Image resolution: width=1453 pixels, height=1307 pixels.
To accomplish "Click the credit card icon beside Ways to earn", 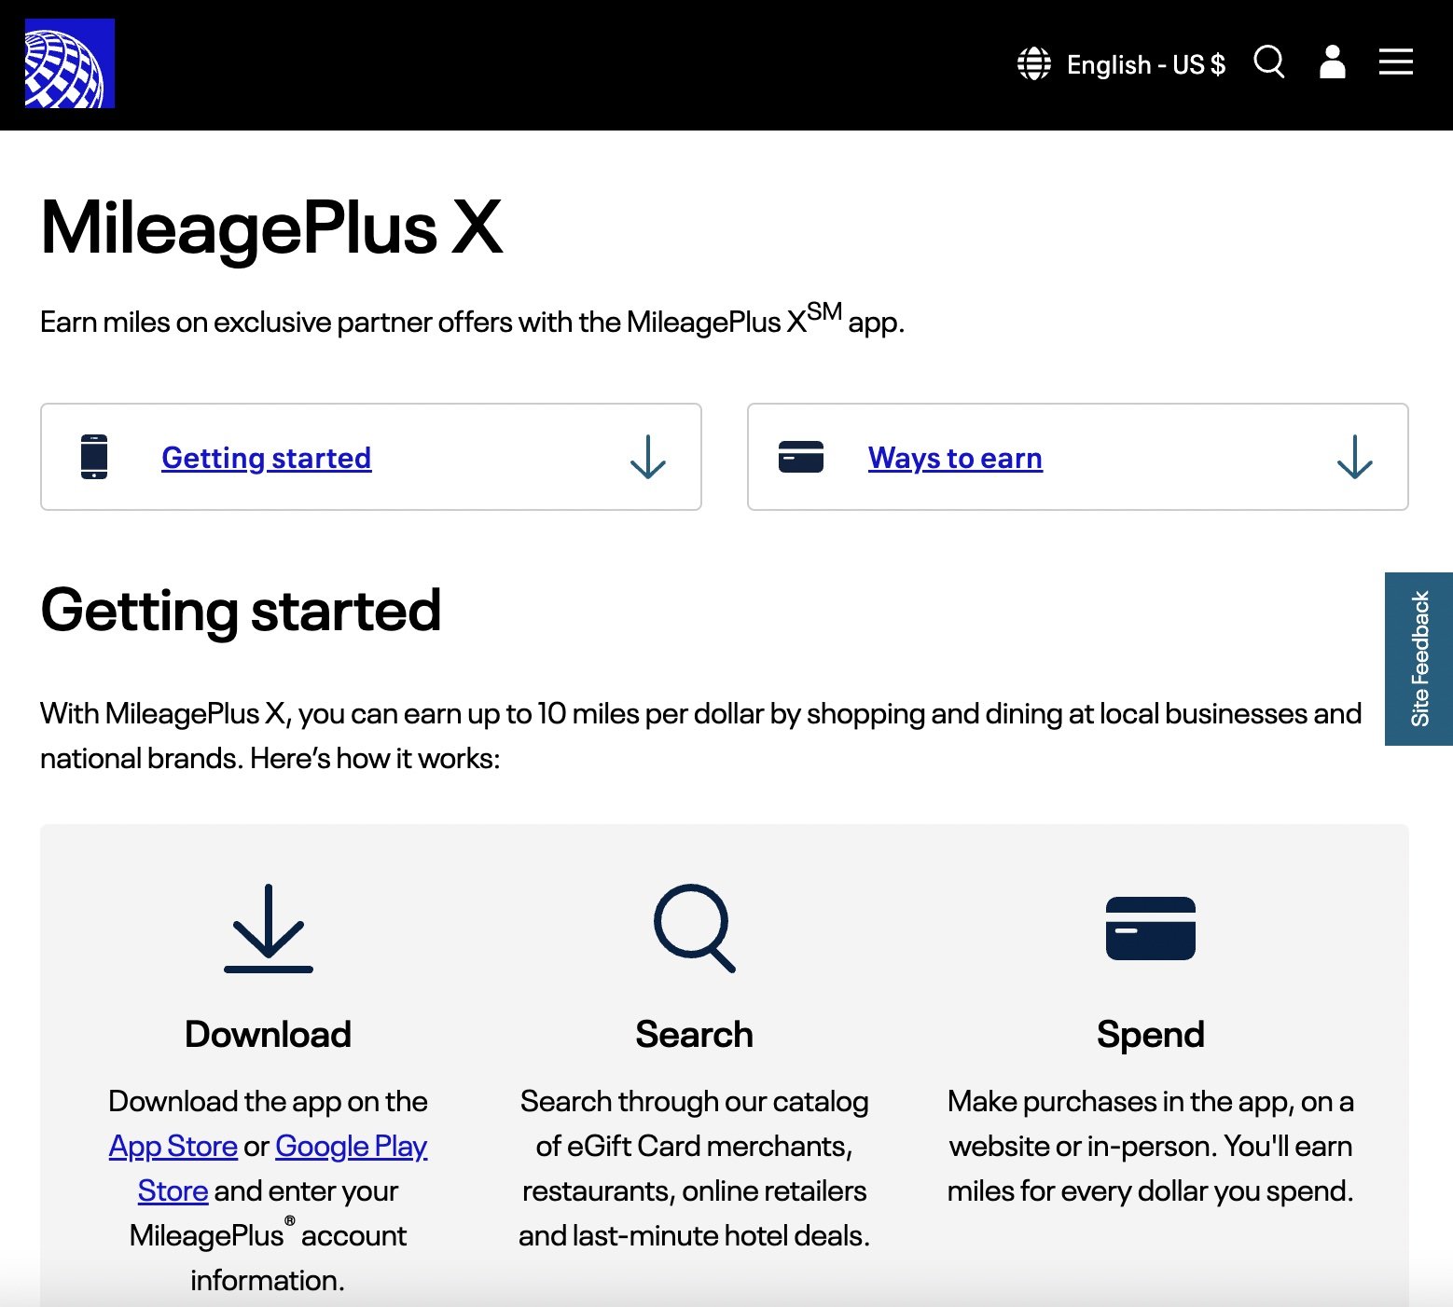I will 801,457.
